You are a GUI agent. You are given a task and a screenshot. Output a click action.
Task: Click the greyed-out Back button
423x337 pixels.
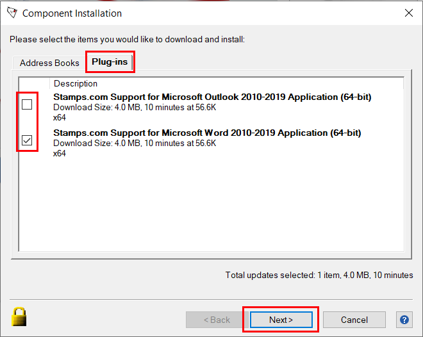[217, 320]
